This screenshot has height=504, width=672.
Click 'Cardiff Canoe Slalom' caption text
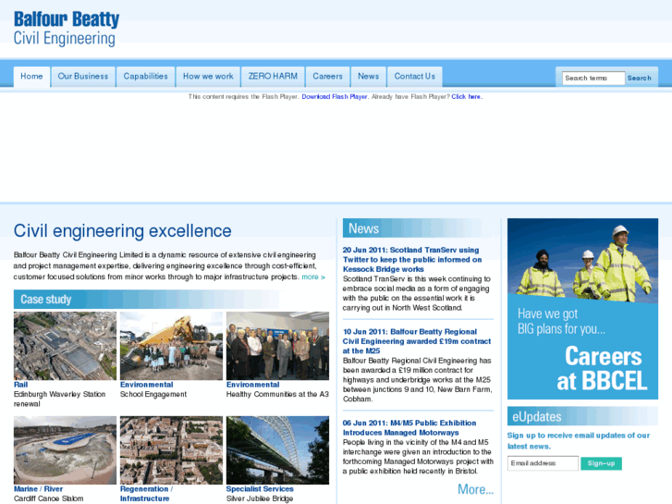[48, 498]
